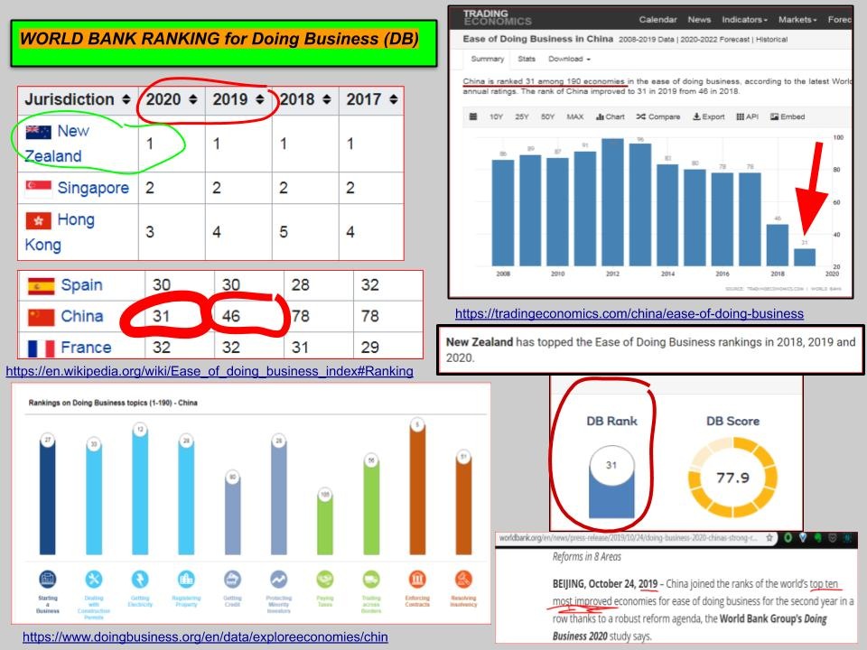Image resolution: width=867 pixels, height=650 pixels.
Task: Click the Singapore jurisdiction link
Action: tap(93, 189)
